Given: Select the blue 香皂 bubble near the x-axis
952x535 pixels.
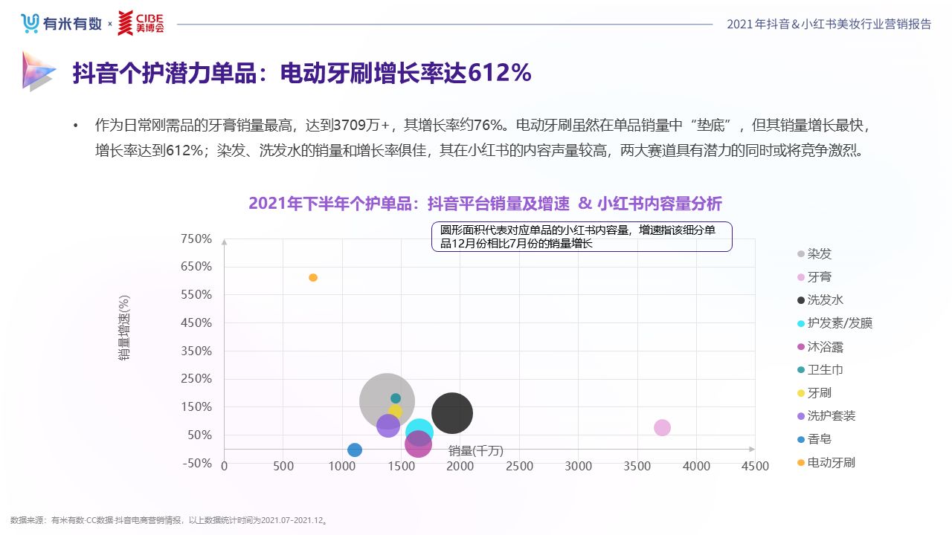Looking at the screenshot, I should pos(355,450).
